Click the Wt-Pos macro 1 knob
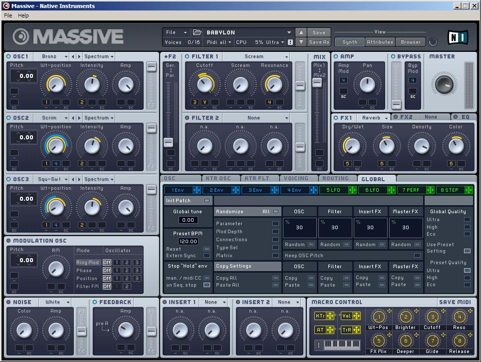481x362 pixels. click(x=379, y=317)
